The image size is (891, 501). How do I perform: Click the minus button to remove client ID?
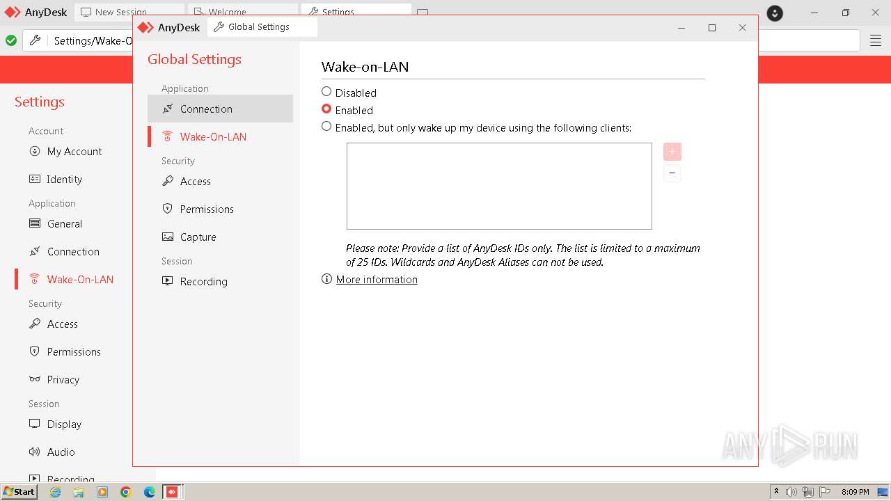(672, 173)
